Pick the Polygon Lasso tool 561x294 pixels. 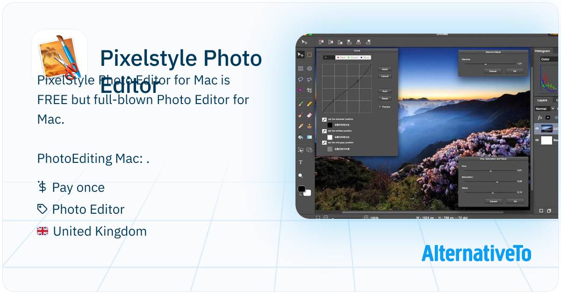pyautogui.click(x=309, y=79)
